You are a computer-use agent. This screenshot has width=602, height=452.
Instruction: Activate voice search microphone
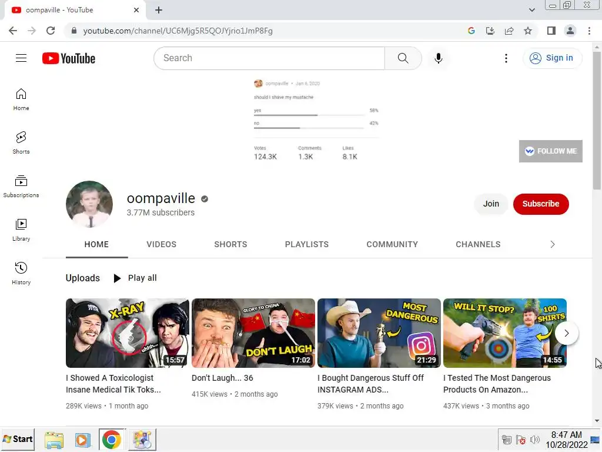click(x=438, y=58)
